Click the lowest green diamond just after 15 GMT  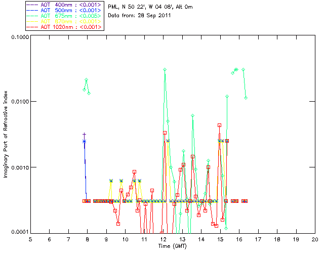pos(226,228)
